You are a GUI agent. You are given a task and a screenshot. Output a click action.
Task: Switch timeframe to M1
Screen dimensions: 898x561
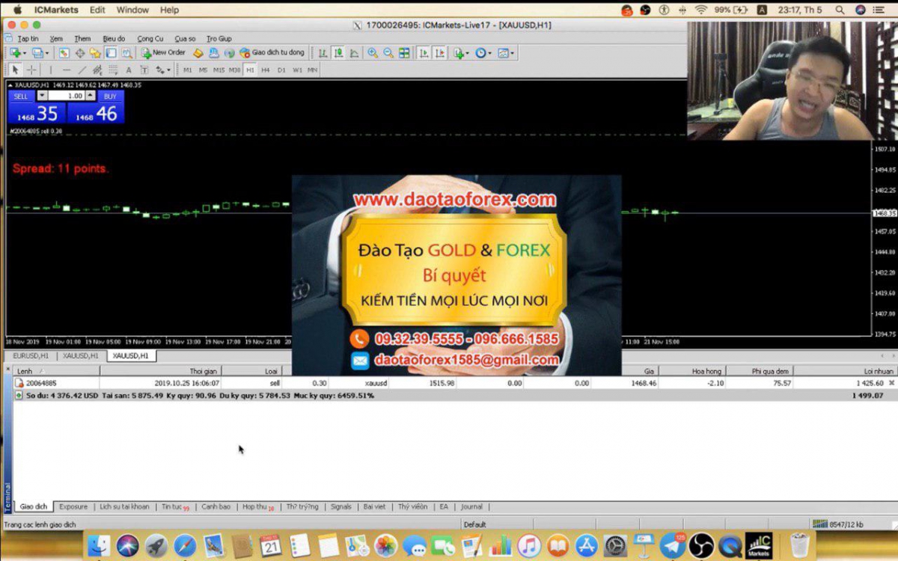click(188, 70)
